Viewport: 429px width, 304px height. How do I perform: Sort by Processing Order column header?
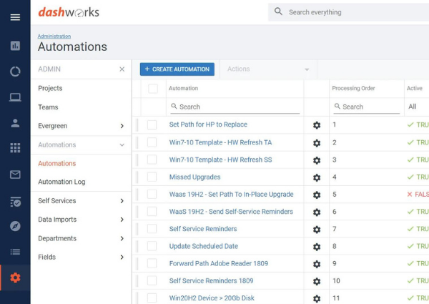tap(353, 88)
